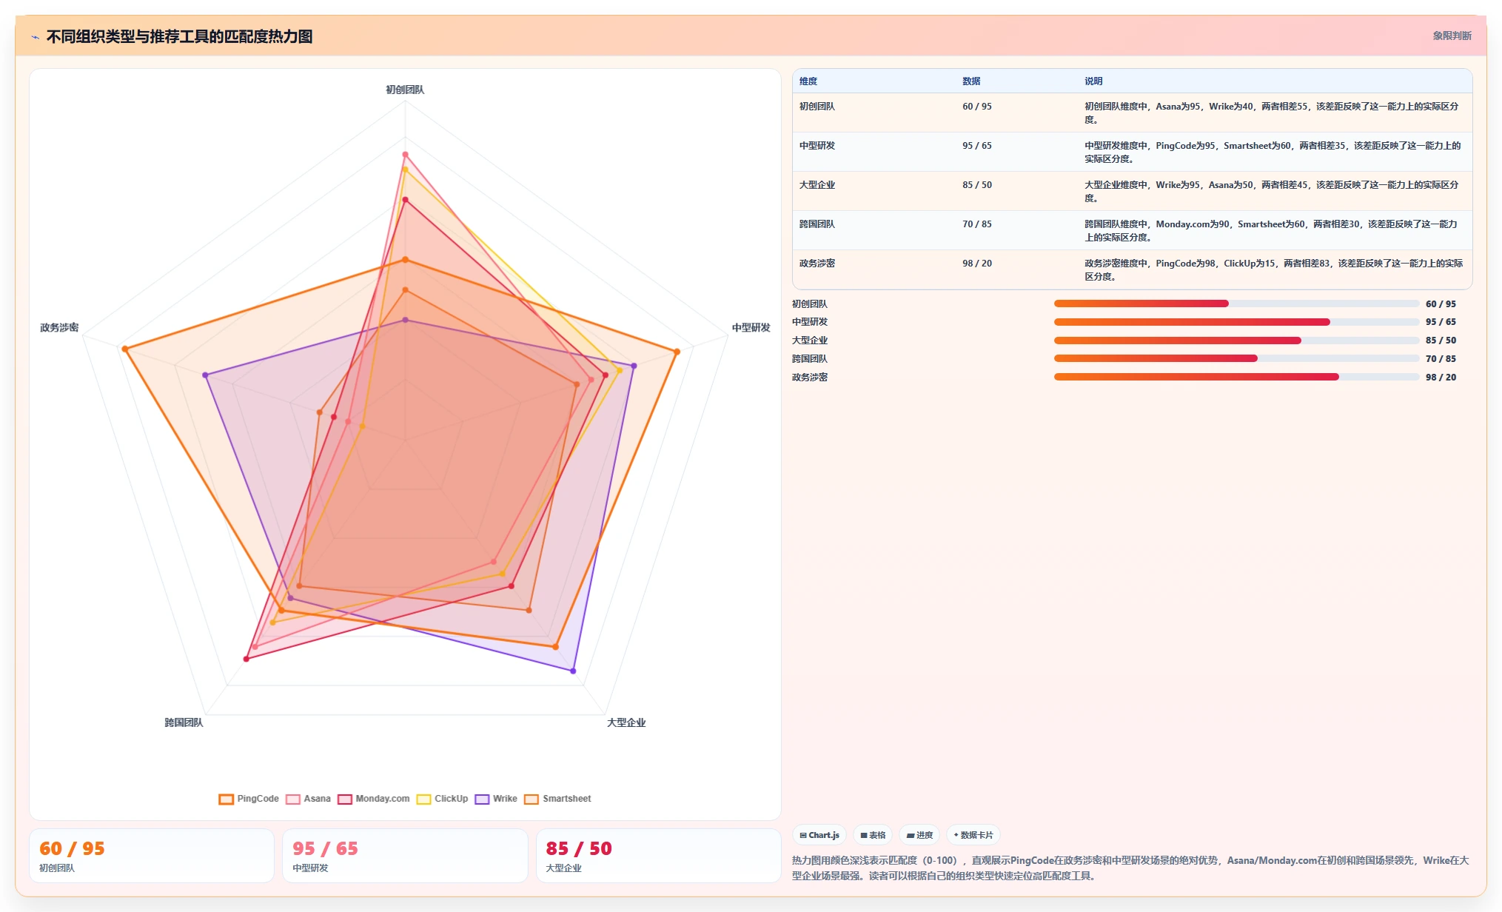This screenshot has width=1502, height=912.
Task: Click the small icon before the chart title
Action: click(35, 36)
